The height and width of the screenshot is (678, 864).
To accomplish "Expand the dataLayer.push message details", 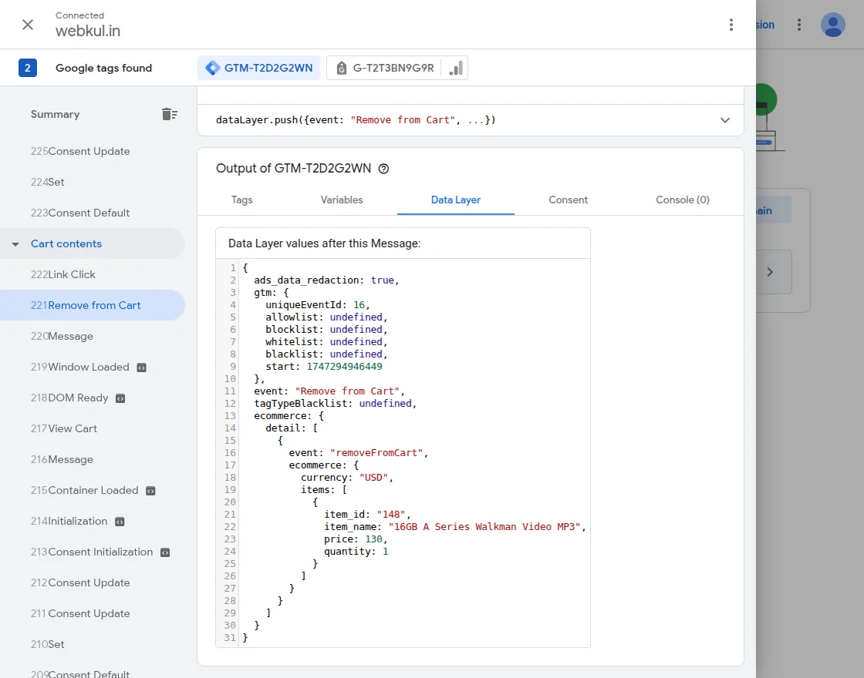I will (724, 120).
